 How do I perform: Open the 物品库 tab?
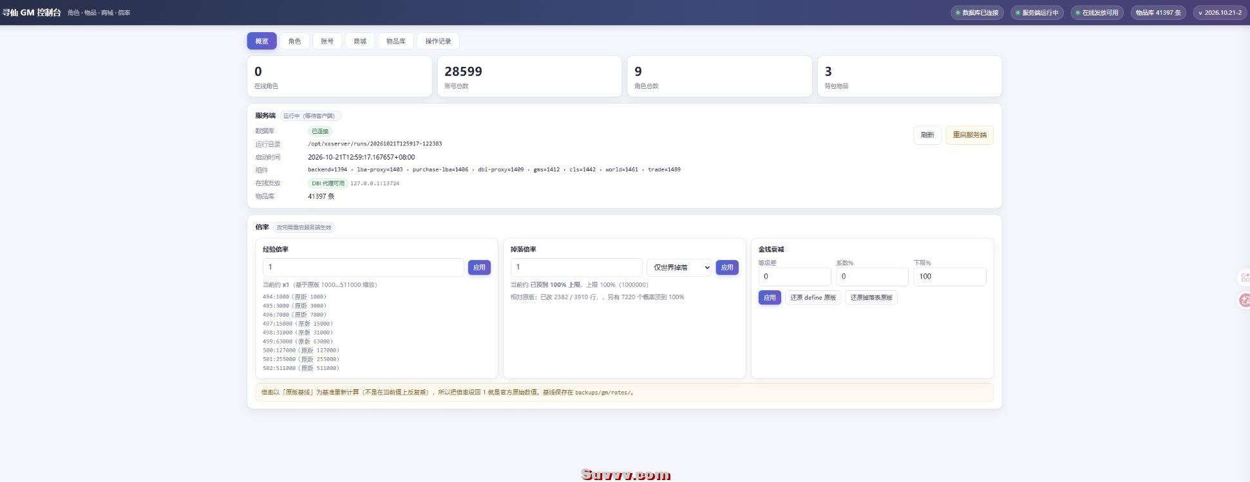(396, 41)
